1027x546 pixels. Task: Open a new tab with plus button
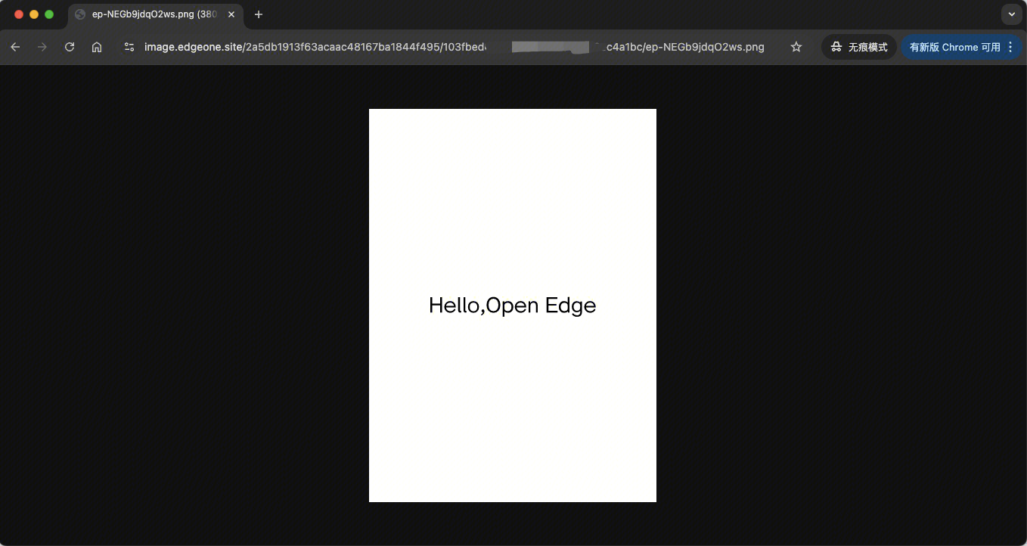(x=259, y=14)
